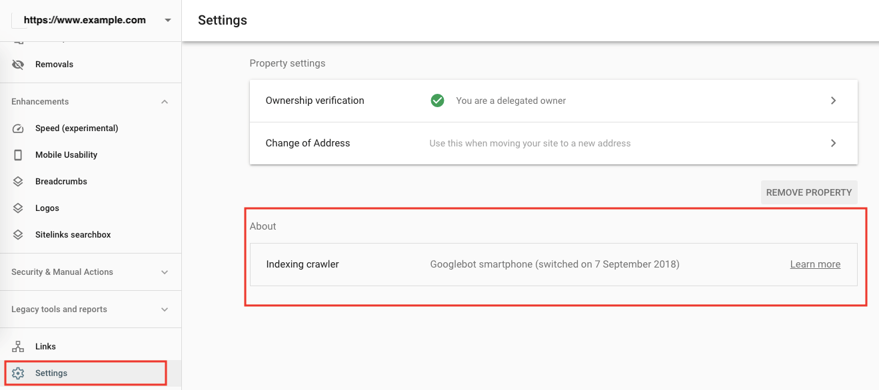Click the Mobile Usability phone icon
Image resolution: width=879 pixels, height=390 pixels.
[x=19, y=155]
